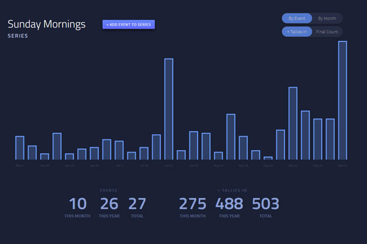The height and width of the screenshot is (244, 367).
Task: Click the EVENTS stats heading
Action: (x=108, y=190)
